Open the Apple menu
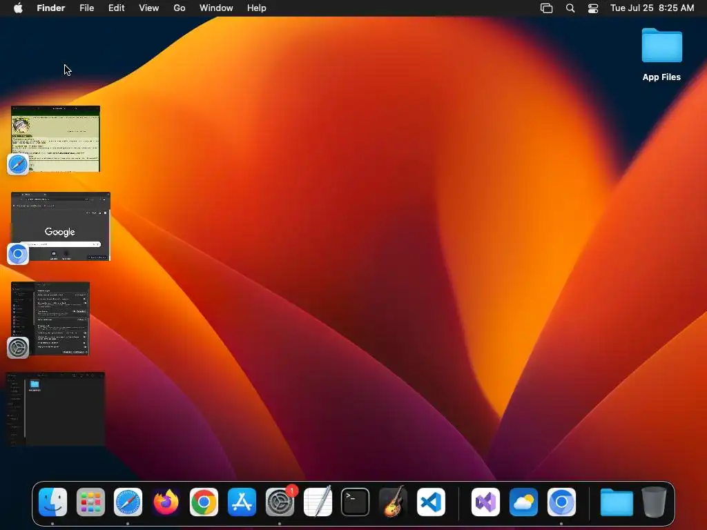Viewport: 707px width, 530px height. 18,8
